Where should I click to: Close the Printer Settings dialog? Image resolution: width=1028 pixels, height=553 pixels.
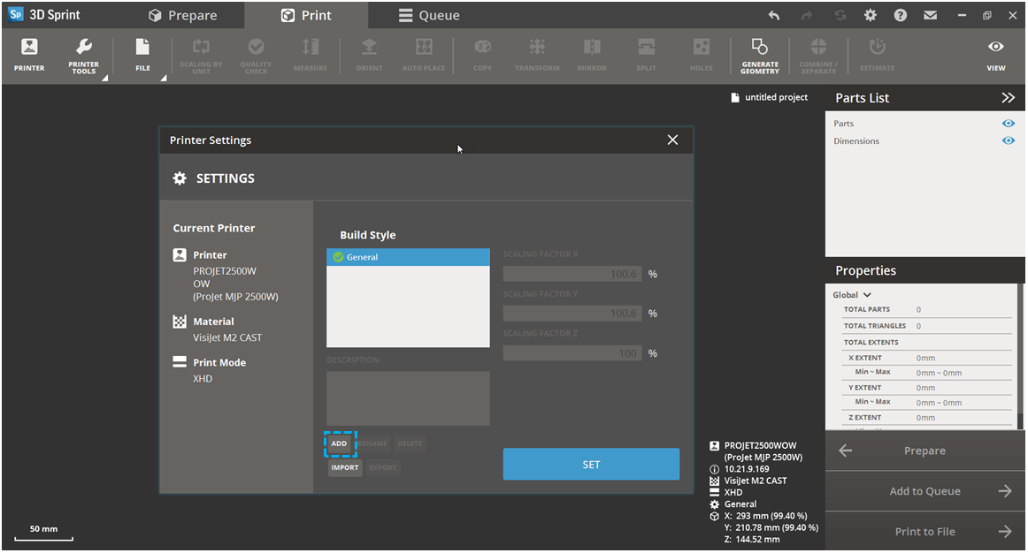pyautogui.click(x=672, y=140)
